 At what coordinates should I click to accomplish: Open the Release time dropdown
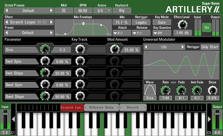coord(141,33)
